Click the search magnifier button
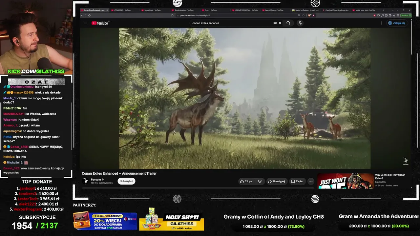Image resolution: width=420 pixels, height=236 pixels. pyautogui.click(x=288, y=23)
